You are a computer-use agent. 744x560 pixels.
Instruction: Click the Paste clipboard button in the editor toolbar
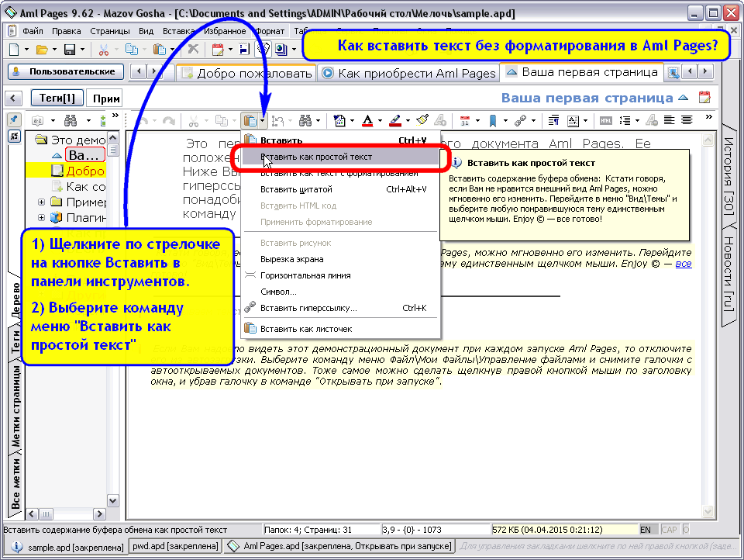pos(250,121)
